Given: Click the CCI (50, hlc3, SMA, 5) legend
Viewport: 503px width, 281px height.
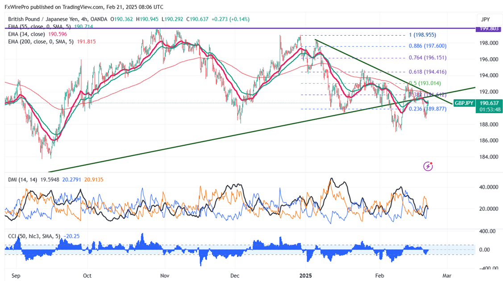Looking at the screenshot, I should [x=34, y=236].
